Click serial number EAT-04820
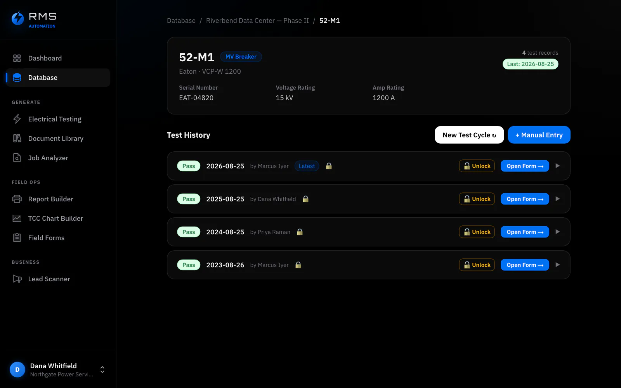 196,98
